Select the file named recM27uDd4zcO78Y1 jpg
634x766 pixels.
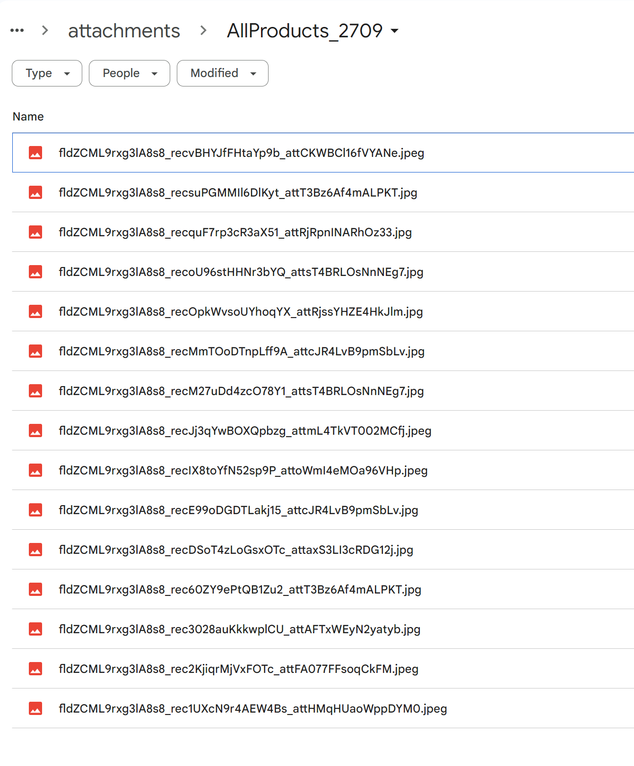[x=241, y=391]
